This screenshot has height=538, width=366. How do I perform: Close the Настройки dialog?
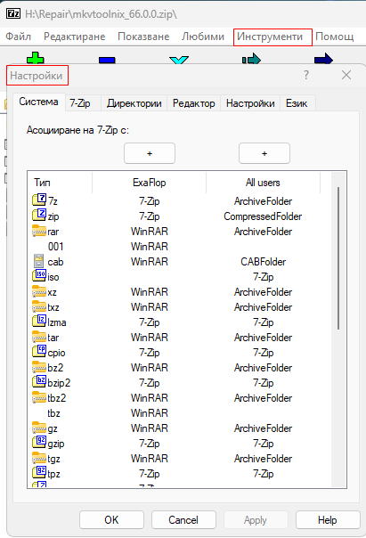click(x=346, y=75)
